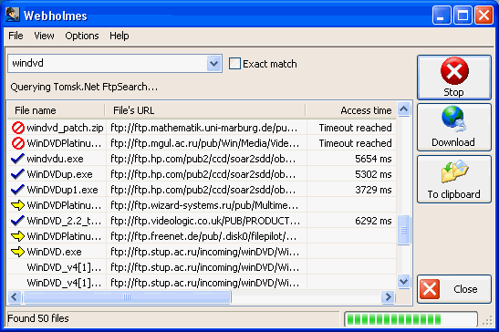This screenshot has width=499, height=332.
Task: Click the vertical scrollbar thumb
Action: pyautogui.click(x=403, y=230)
